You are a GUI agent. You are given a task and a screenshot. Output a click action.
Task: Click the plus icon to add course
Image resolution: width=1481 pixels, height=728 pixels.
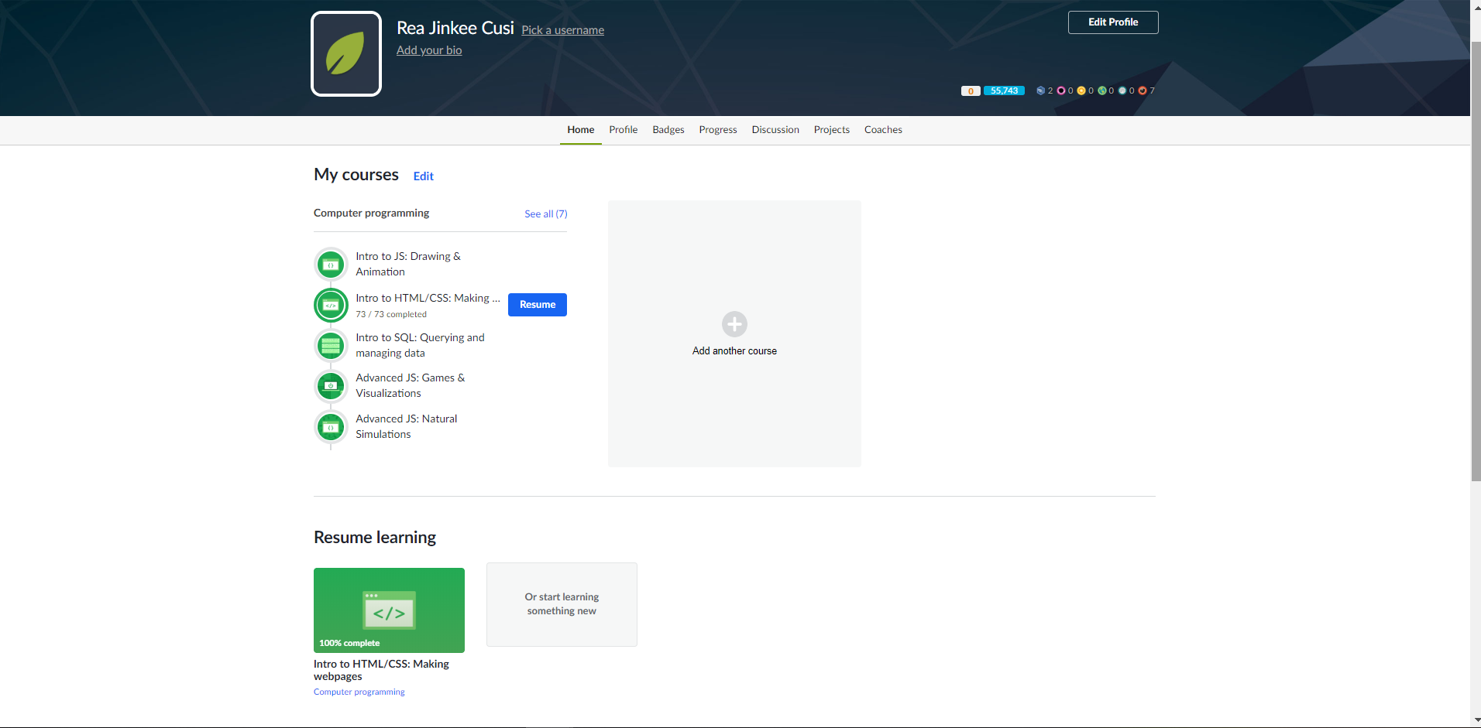(734, 324)
